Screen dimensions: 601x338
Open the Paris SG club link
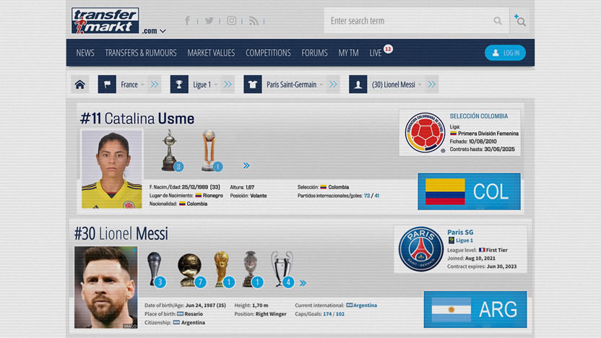460,233
